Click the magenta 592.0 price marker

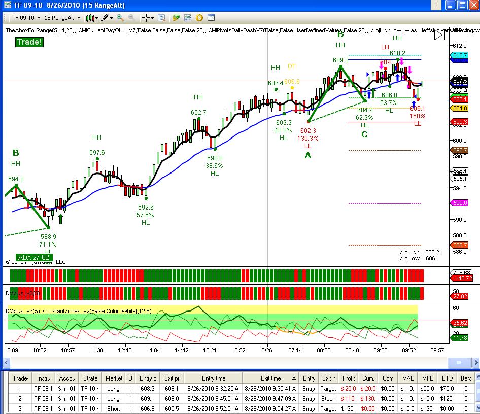pyautogui.click(x=460, y=203)
